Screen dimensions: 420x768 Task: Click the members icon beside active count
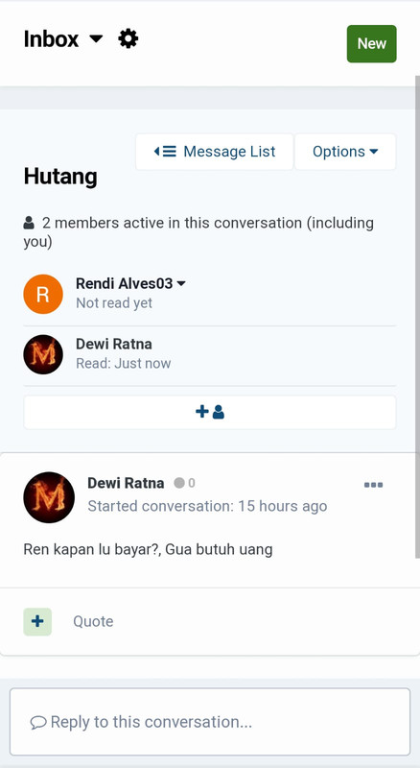(29, 224)
